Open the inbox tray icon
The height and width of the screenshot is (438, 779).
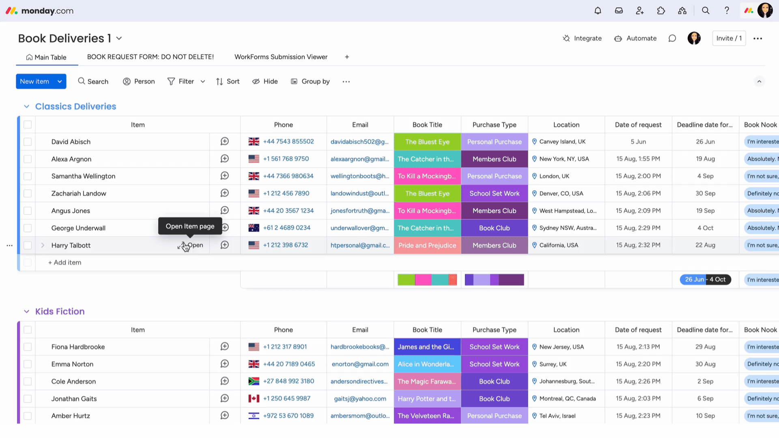pos(619,11)
